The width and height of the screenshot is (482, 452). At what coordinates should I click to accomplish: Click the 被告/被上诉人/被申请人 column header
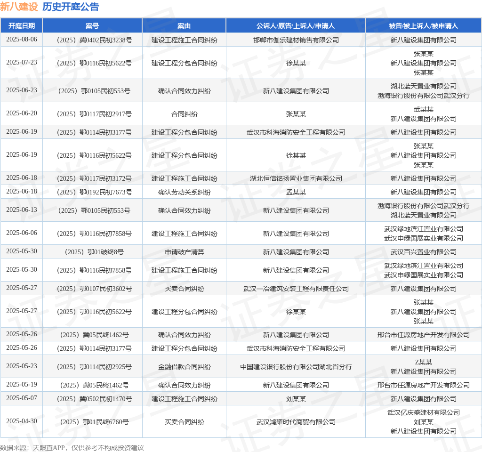[423, 26]
